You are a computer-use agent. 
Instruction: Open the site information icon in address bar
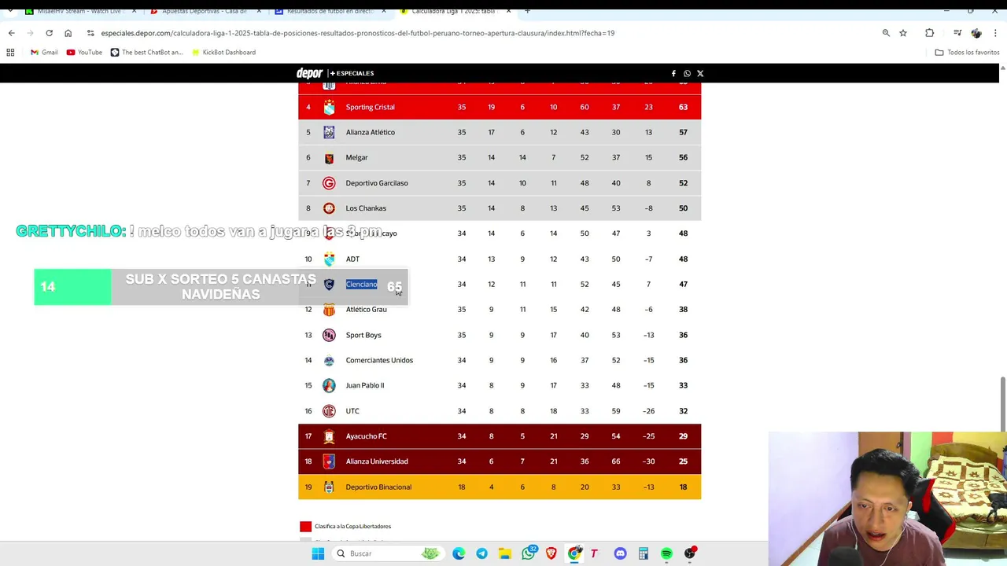pos(90,33)
